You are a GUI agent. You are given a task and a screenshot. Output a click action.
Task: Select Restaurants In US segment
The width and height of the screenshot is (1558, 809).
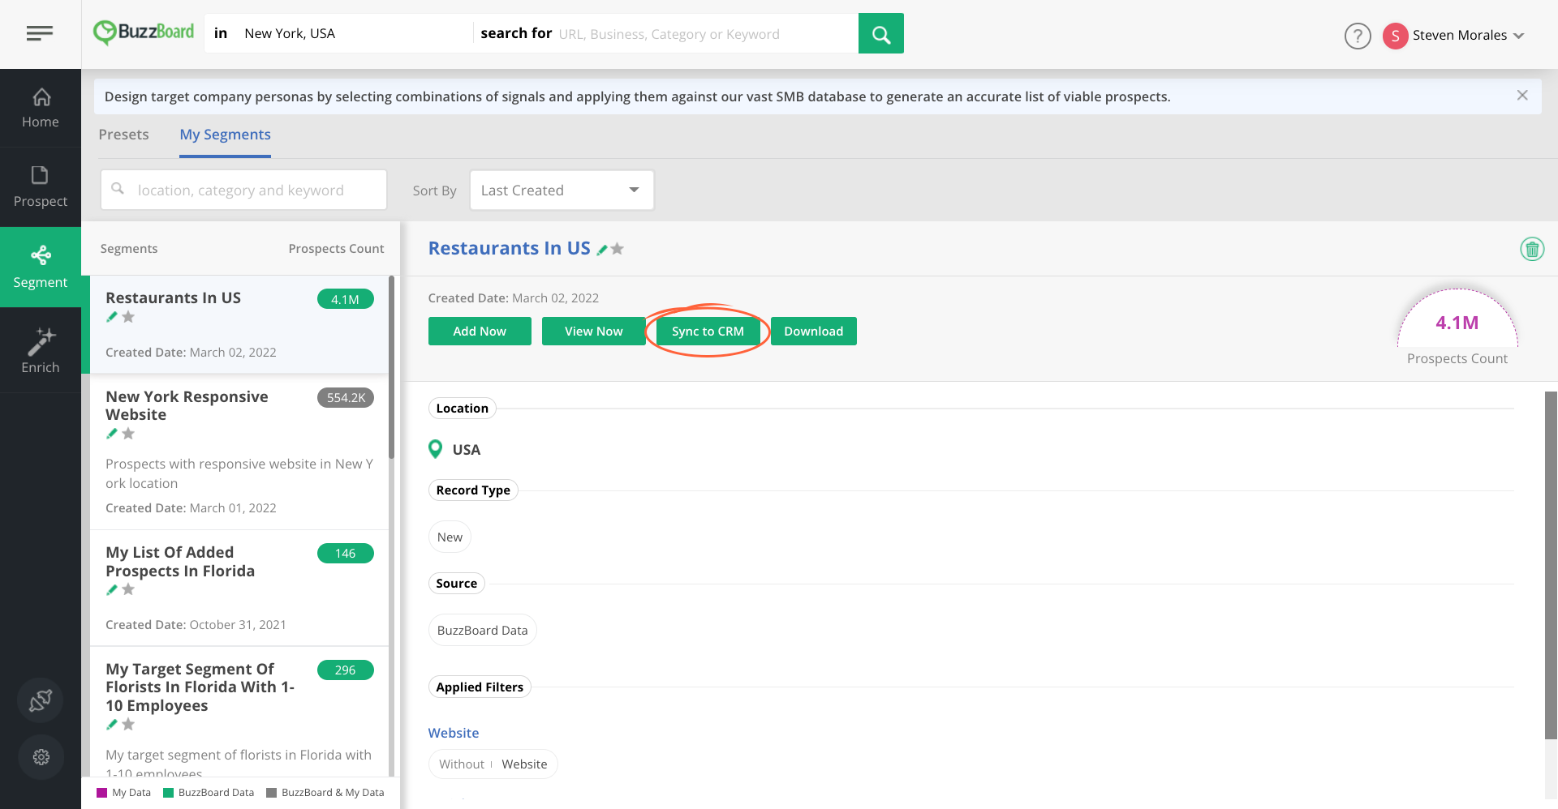tap(239, 324)
